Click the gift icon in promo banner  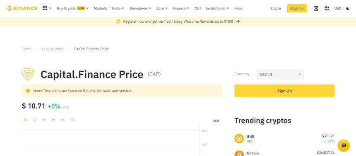[x=118, y=21]
